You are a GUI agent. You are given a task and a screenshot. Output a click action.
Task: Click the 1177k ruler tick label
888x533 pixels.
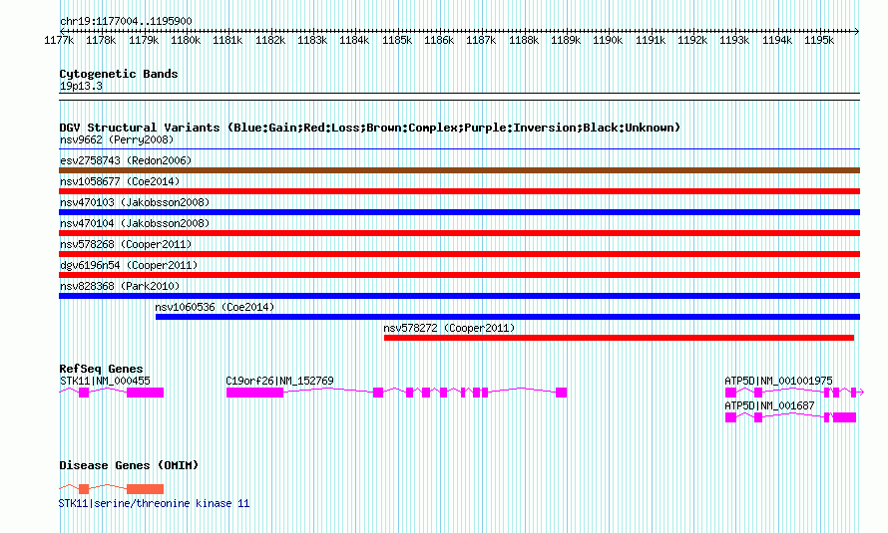59,40
